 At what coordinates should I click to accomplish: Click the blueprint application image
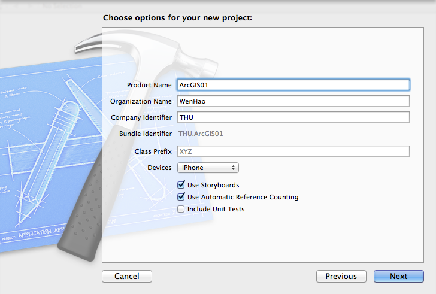36,150
